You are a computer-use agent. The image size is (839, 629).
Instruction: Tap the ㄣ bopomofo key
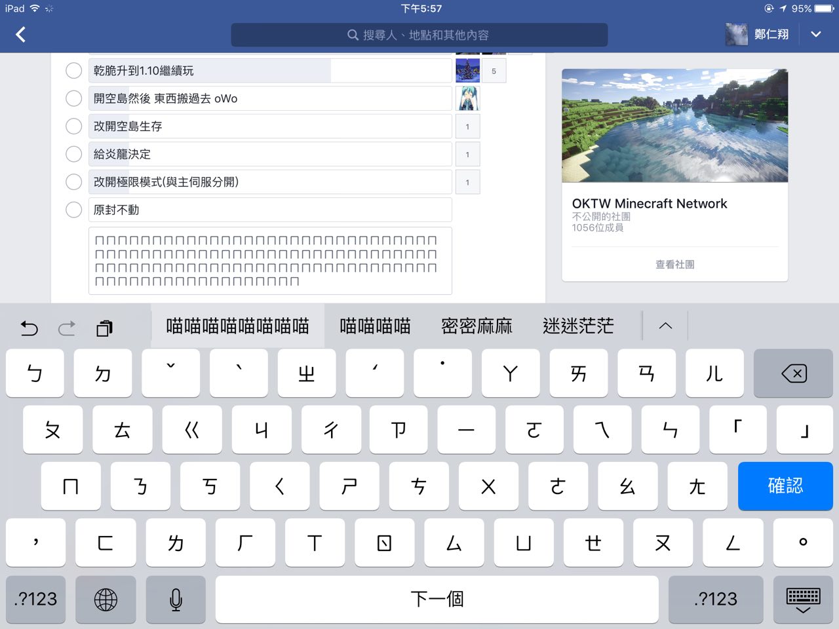coord(670,430)
